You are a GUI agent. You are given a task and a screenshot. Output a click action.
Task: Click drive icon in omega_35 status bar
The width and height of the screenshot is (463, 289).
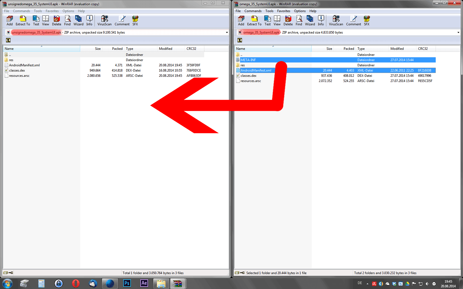[x=237, y=273]
